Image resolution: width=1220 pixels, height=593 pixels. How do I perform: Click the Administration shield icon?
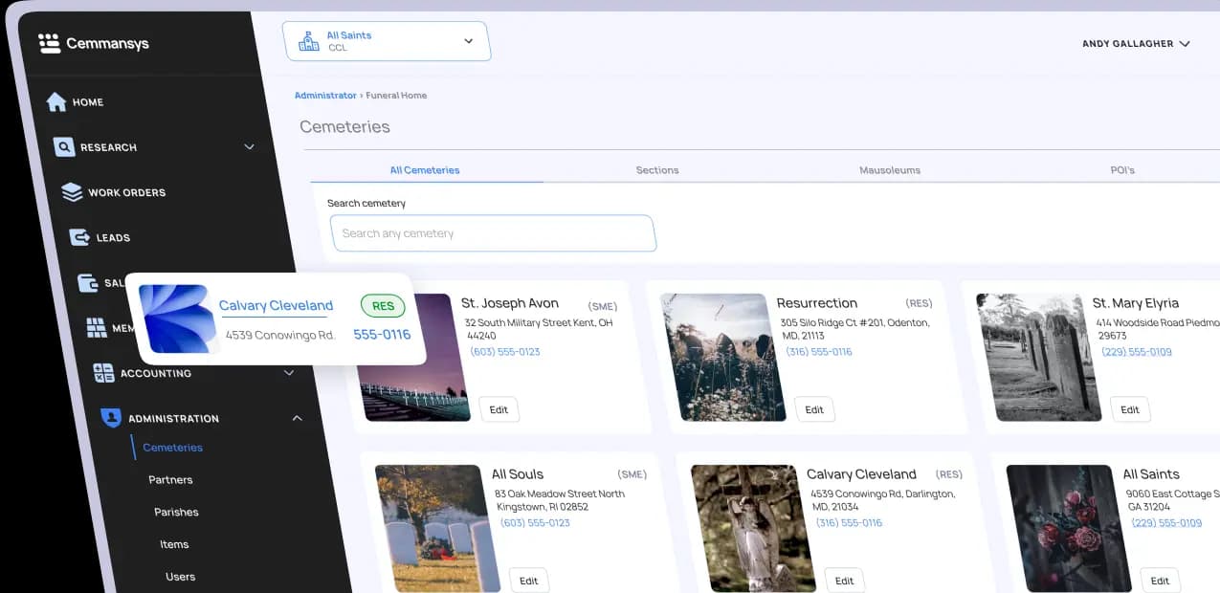point(111,418)
